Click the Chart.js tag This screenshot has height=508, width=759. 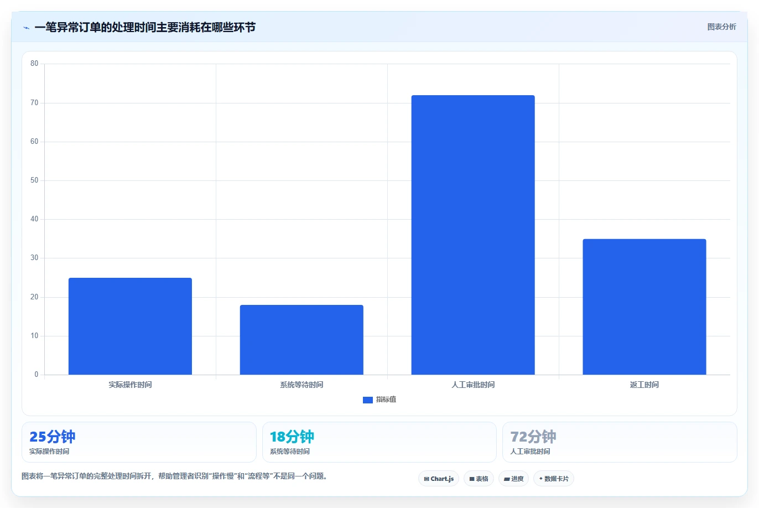439,479
